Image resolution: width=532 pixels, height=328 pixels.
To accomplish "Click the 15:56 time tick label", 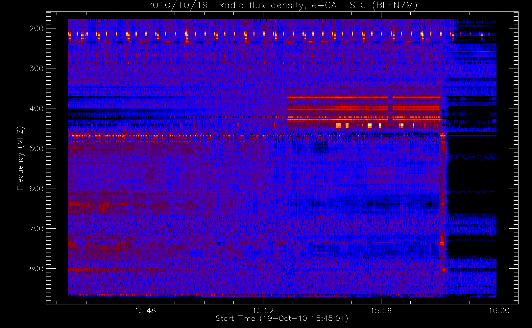I will pos(381,311).
